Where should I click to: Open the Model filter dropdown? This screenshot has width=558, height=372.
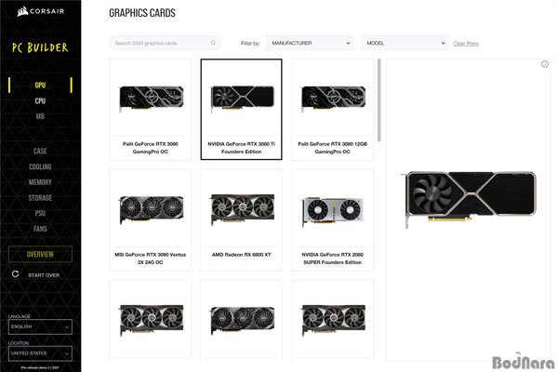click(x=405, y=43)
